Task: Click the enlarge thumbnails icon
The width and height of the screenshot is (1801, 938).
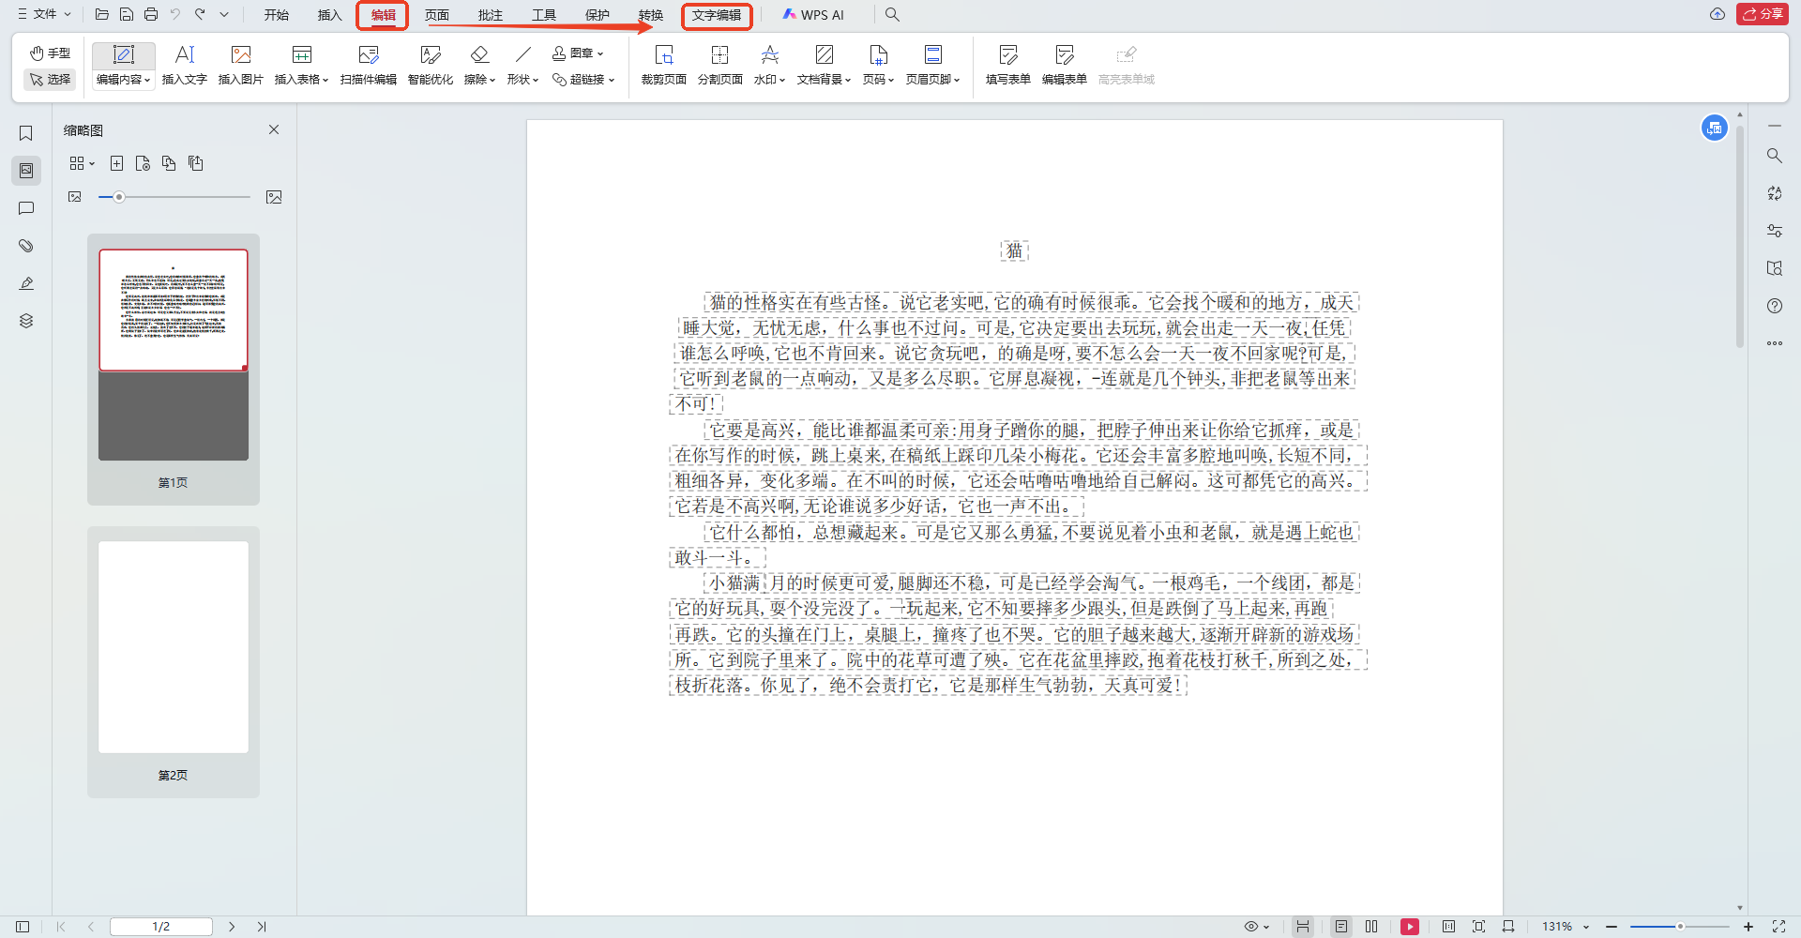Action: click(x=274, y=197)
